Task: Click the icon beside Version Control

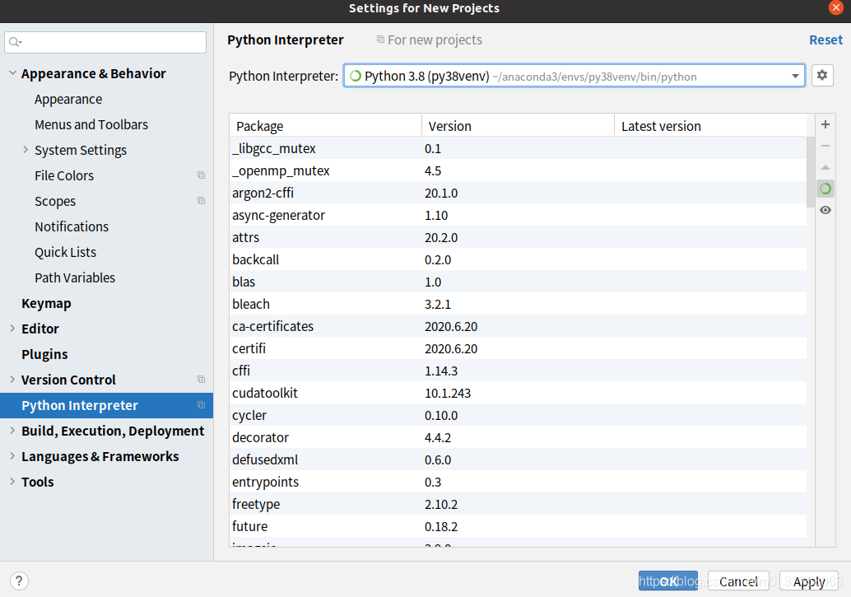Action: click(x=201, y=380)
